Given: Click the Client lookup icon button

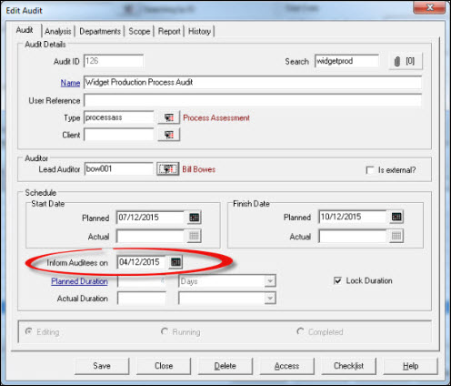Looking at the screenshot, I should pyautogui.click(x=169, y=135).
